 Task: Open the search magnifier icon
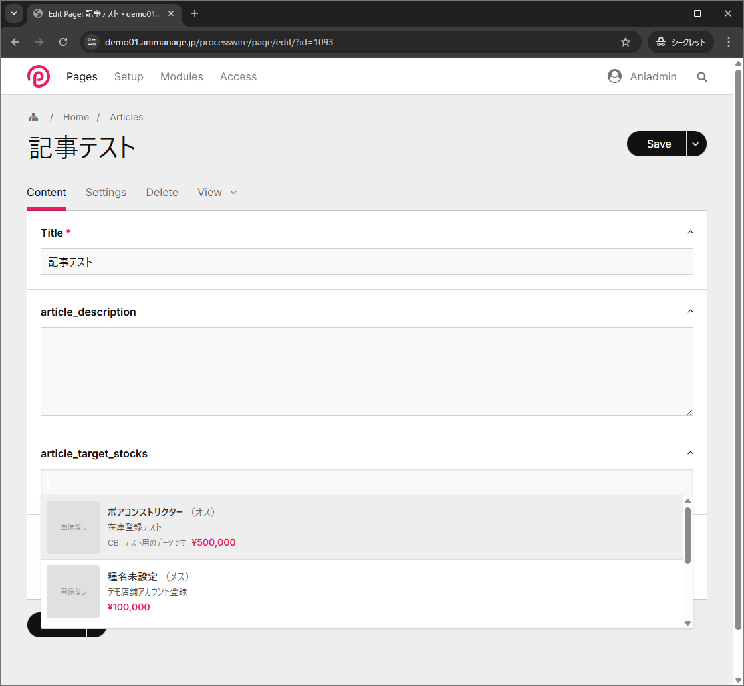pyautogui.click(x=701, y=77)
